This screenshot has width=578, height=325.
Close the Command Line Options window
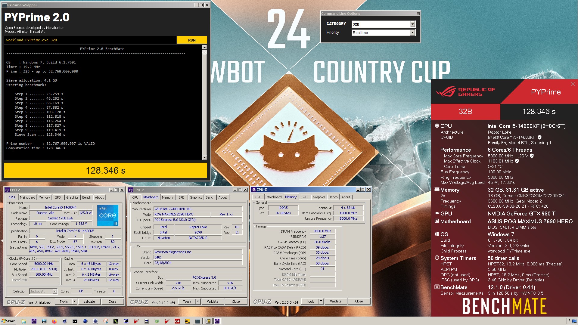[x=418, y=13]
